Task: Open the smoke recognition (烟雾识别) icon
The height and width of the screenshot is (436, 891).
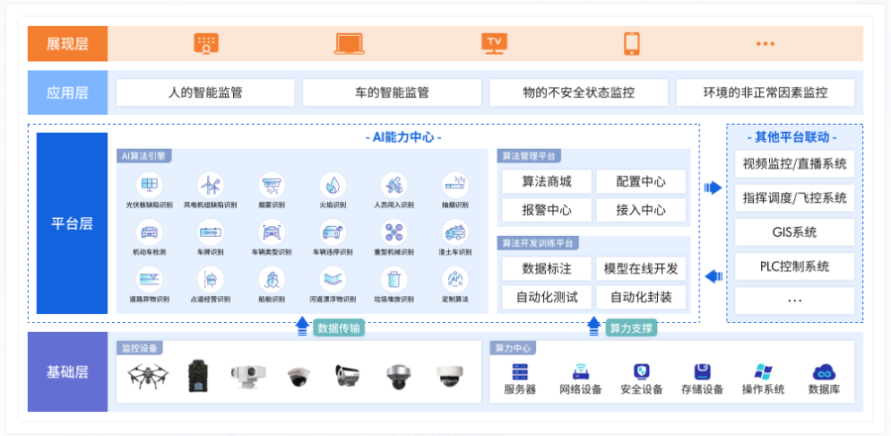Action: (272, 185)
